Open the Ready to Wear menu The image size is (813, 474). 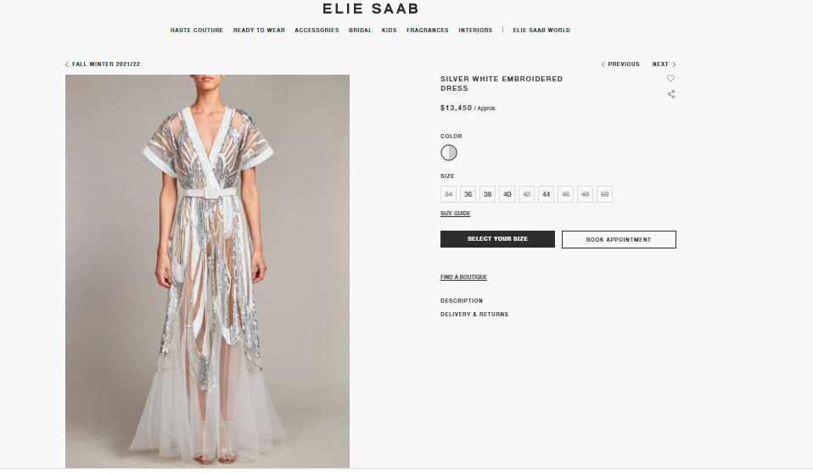point(259,30)
